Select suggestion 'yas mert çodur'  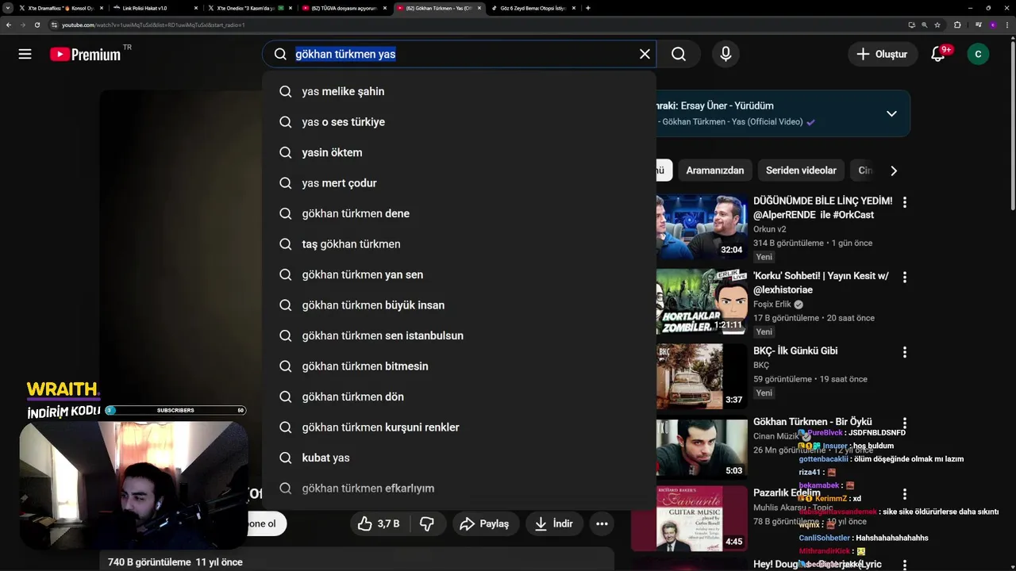pyautogui.click(x=459, y=183)
